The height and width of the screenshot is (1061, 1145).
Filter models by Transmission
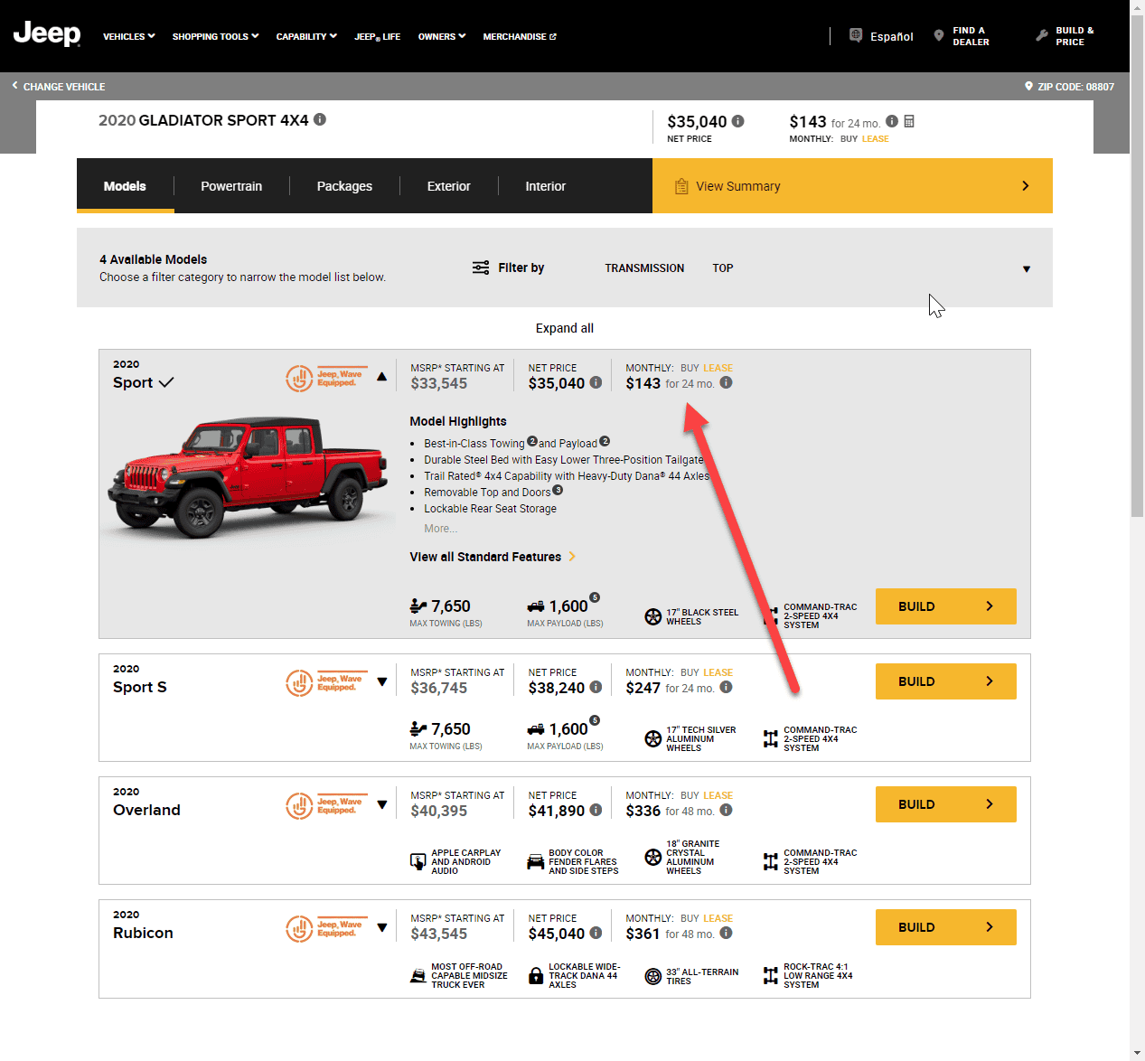(644, 268)
